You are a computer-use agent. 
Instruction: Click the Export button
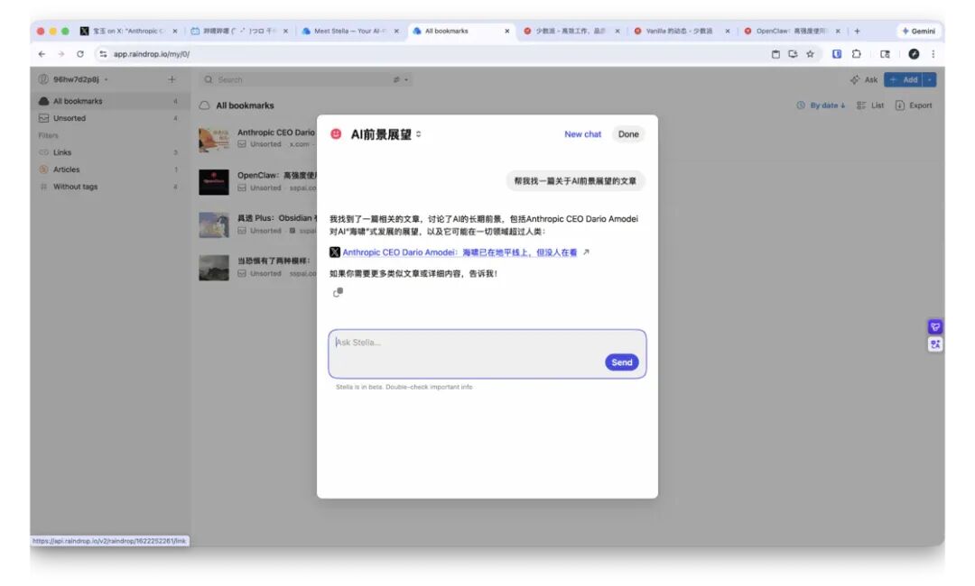[914, 105]
